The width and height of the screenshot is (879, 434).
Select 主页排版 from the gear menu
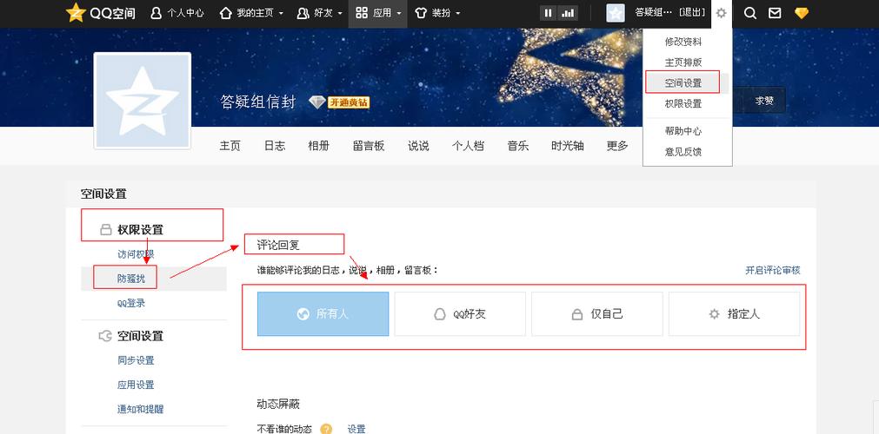683,62
